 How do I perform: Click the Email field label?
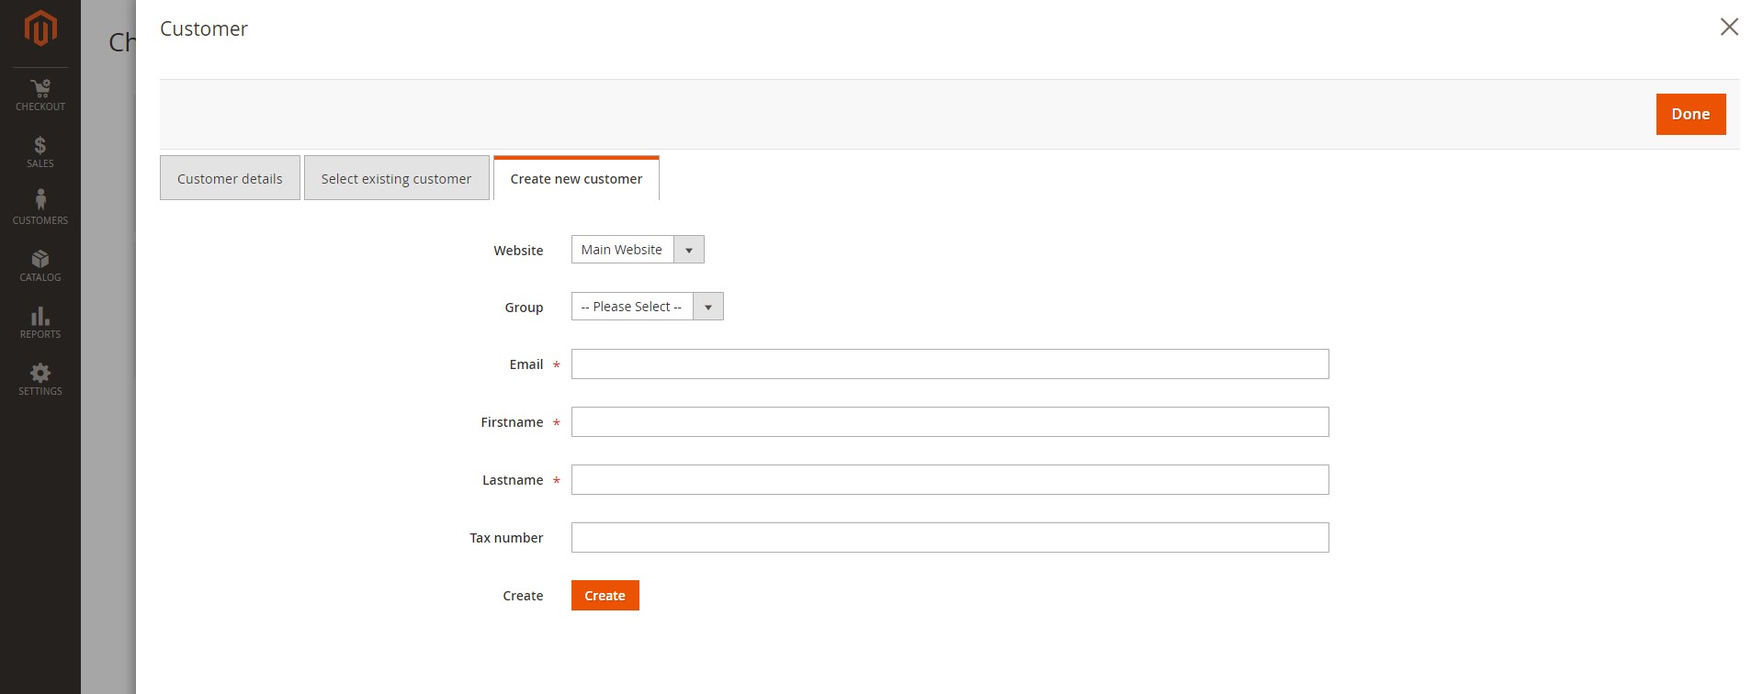[526, 364]
